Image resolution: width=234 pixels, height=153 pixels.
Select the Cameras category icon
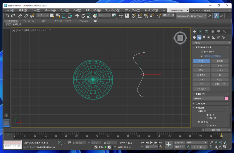[x=209, y=37]
